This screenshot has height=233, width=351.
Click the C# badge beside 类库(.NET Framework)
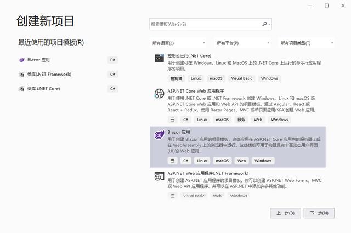112,75
